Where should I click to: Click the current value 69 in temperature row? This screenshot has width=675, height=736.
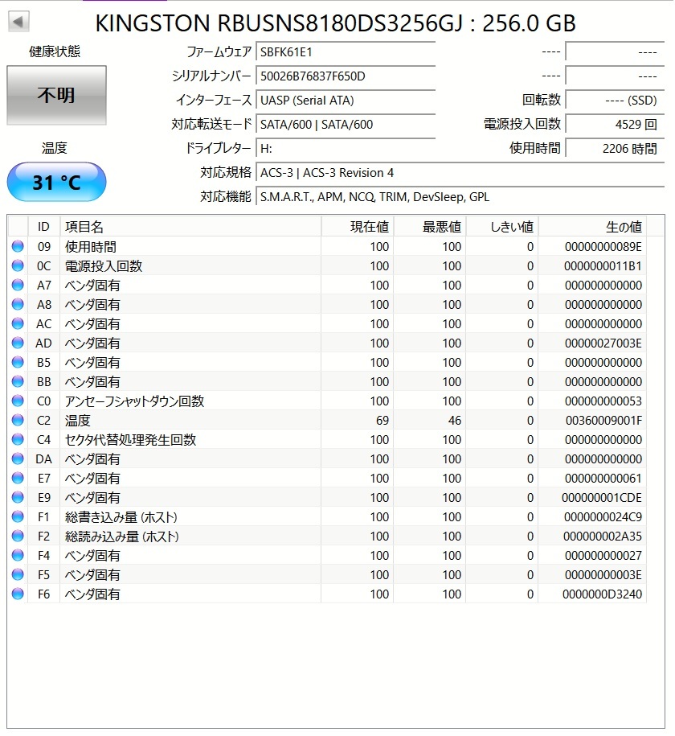coord(382,420)
